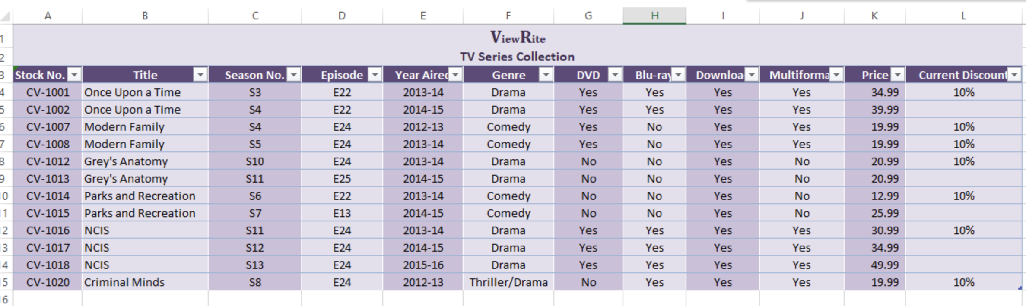Open the Stock No. filter dropdown
The width and height of the screenshot is (1026, 306).
click(74, 75)
